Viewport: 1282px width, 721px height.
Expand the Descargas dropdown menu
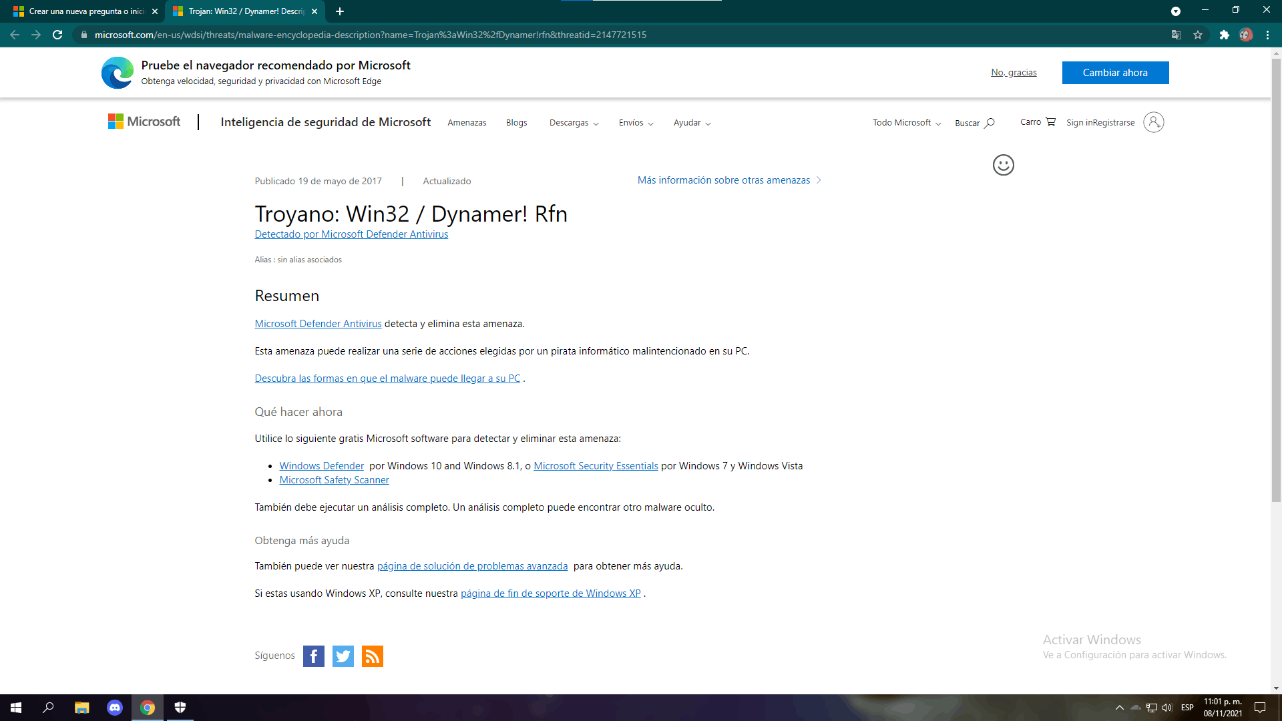point(574,123)
